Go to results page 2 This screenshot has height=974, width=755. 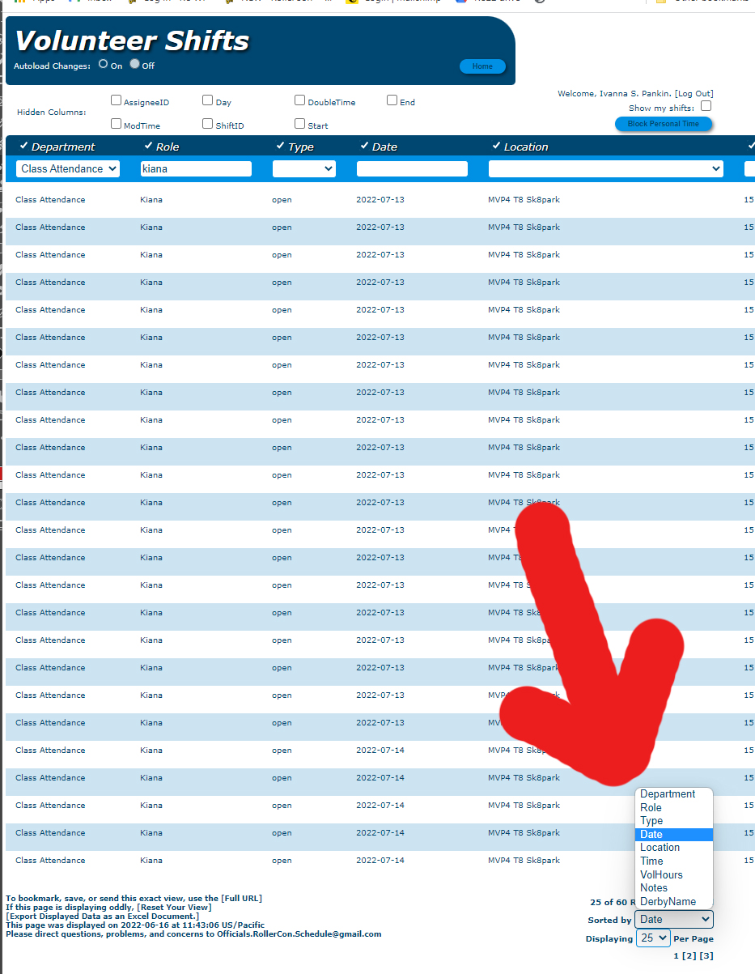pos(689,956)
